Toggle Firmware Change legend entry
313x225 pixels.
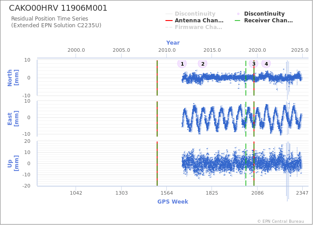(194, 27)
